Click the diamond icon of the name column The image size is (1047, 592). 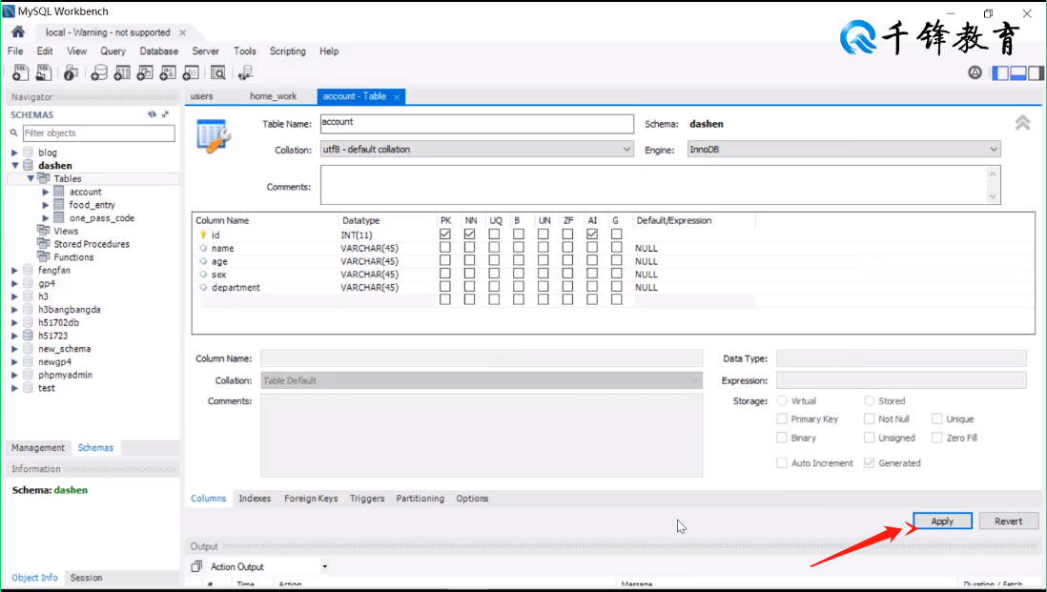pos(203,248)
